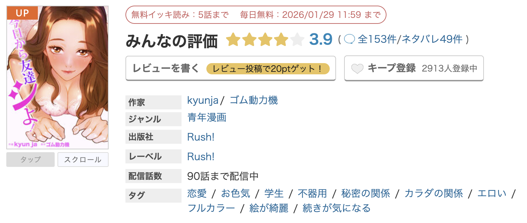Open the manga cover thumbnail
The width and height of the screenshot is (527, 223).
coord(57,77)
